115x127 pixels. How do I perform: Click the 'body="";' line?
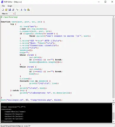click(x=25, y=53)
